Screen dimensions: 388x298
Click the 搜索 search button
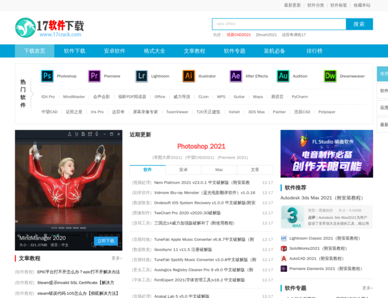359,24
